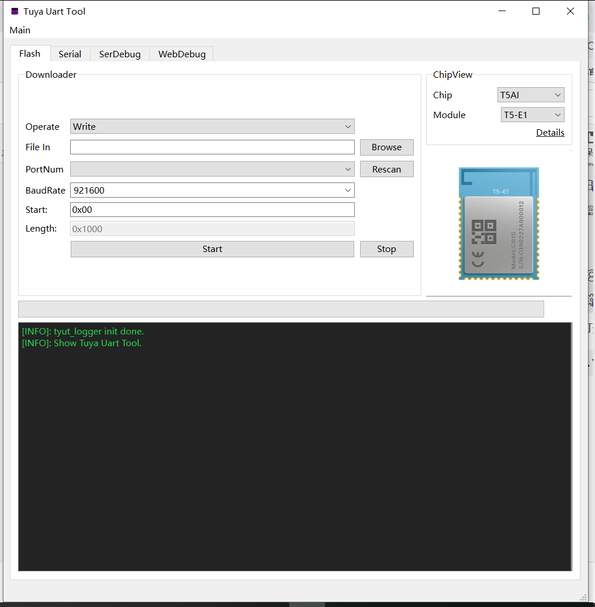The image size is (595, 607).
Task: Click the Start address field 0x00
Action: pyautogui.click(x=212, y=210)
